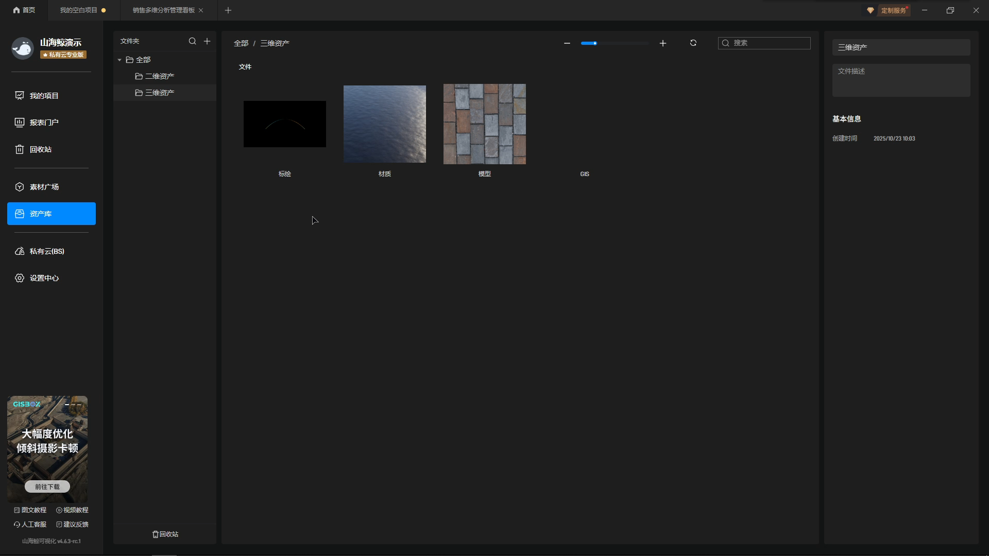Open 视频教程 link
The width and height of the screenshot is (989, 556).
(x=73, y=510)
